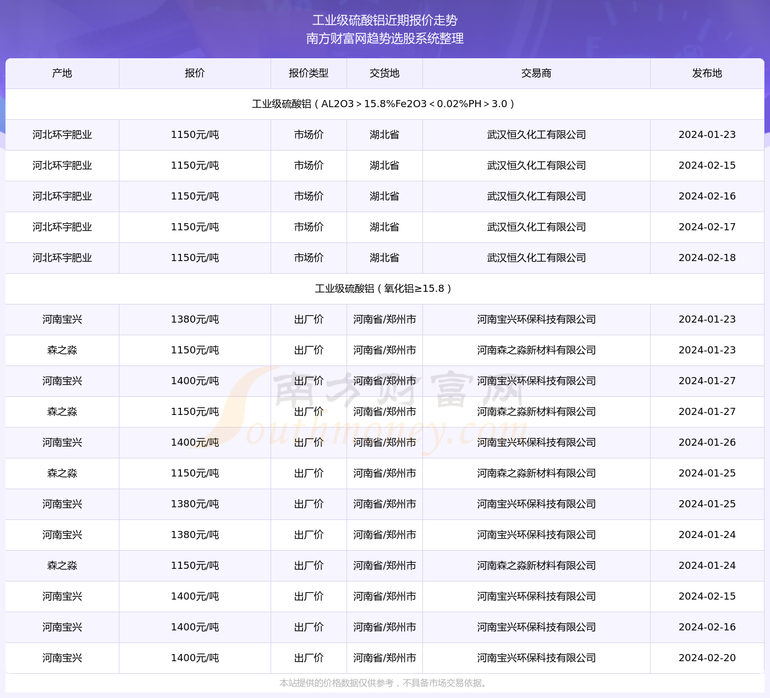Click 出厂价 in the 2024-01-26 row
The image size is (770, 698).
309,442
